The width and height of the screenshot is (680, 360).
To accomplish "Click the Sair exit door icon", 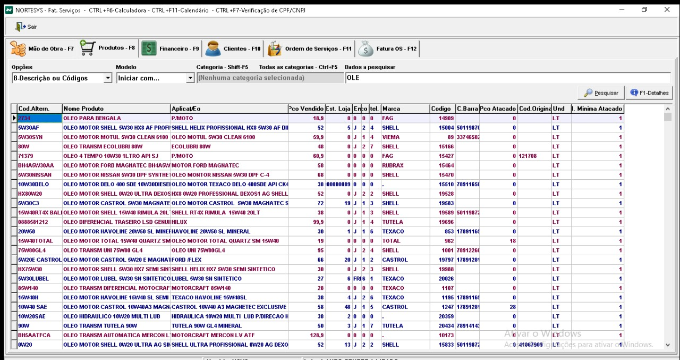I will [x=20, y=27].
